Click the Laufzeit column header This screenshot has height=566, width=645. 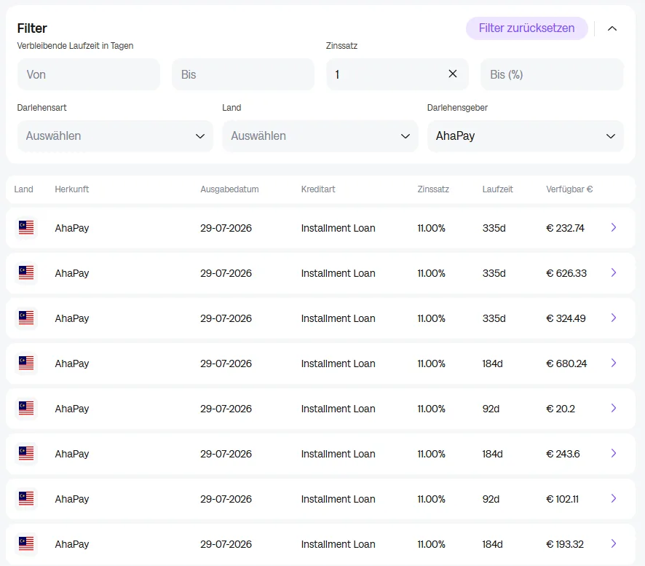click(x=498, y=189)
